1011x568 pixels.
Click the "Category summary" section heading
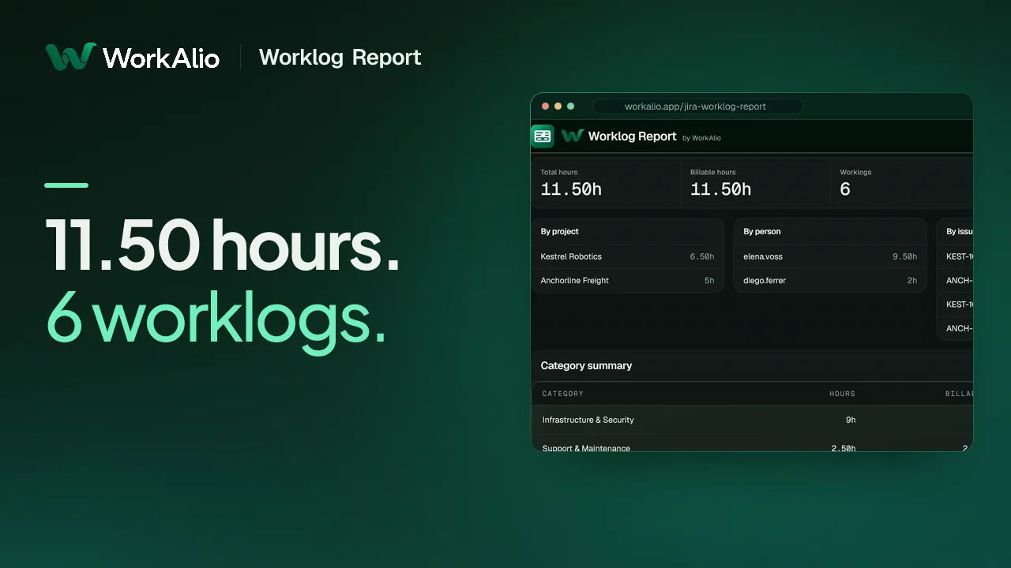(586, 366)
